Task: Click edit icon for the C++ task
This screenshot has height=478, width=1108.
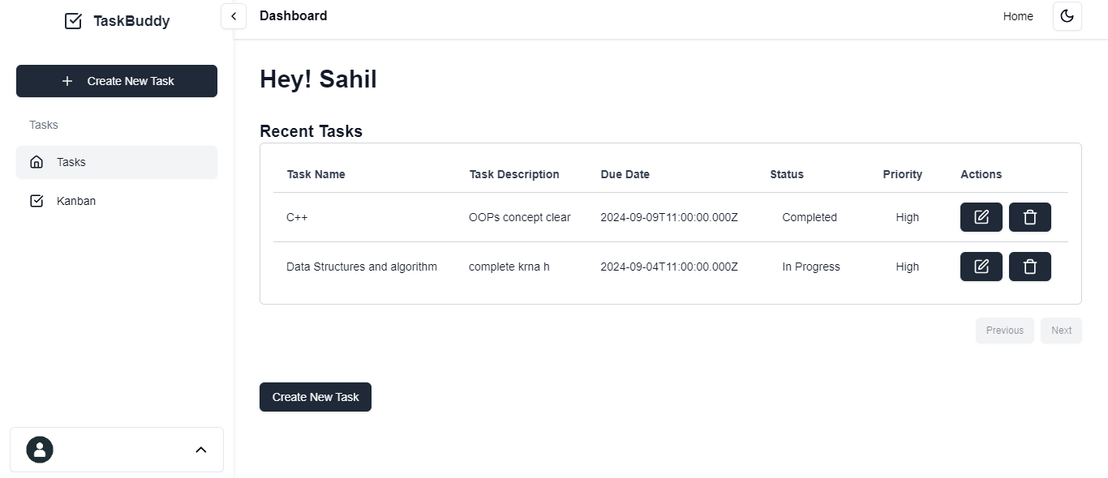Action: point(981,217)
